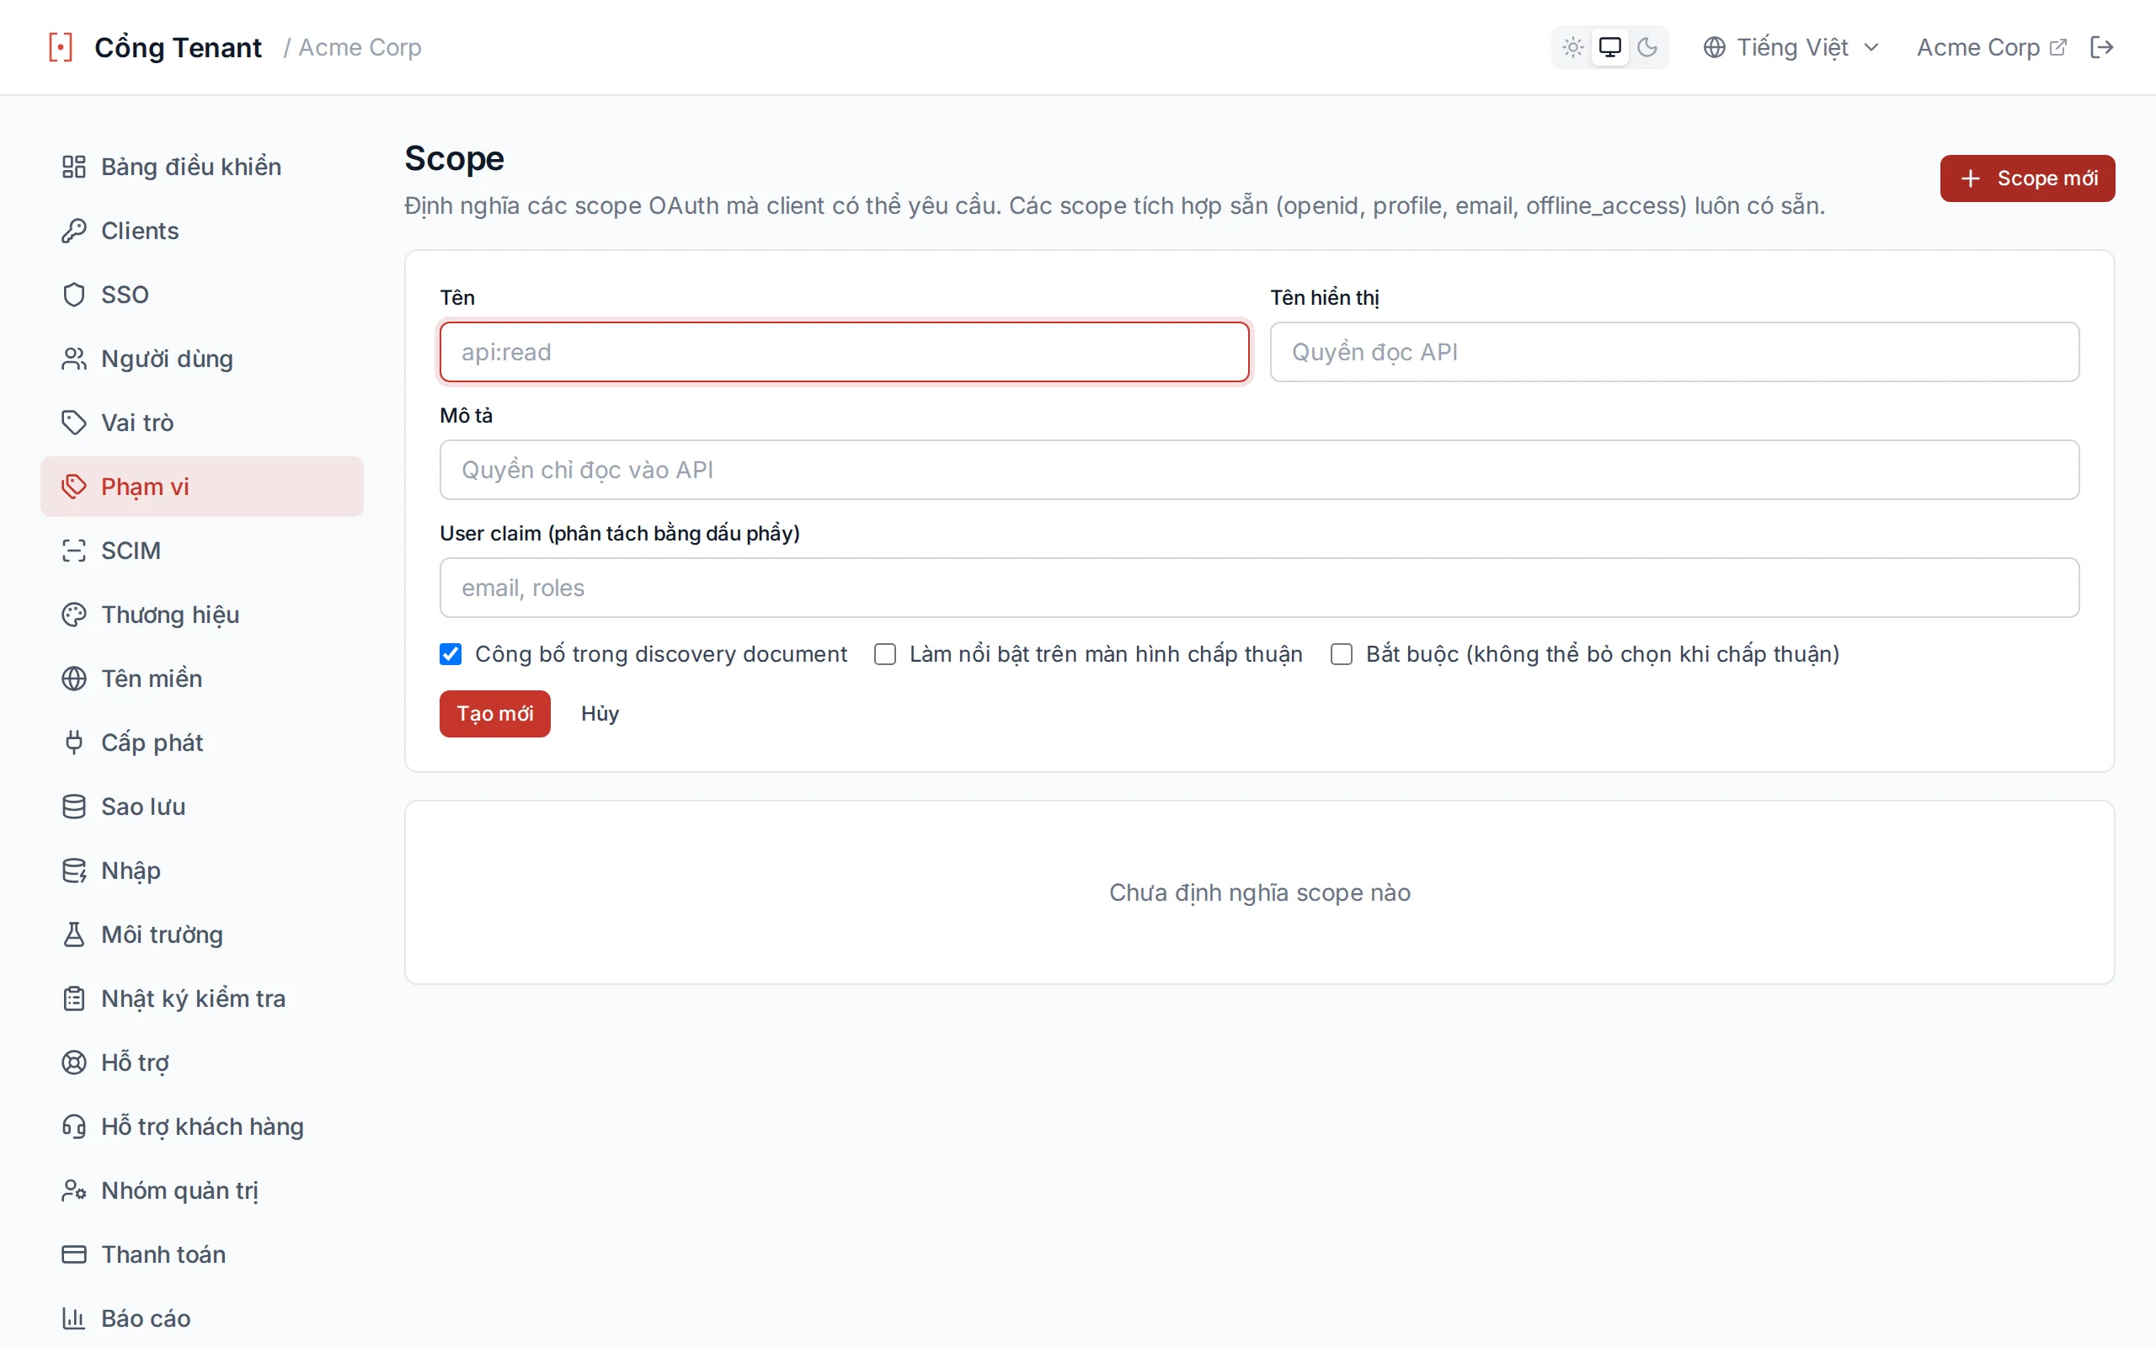Click the SSO shield icon
This screenshot has width=2156, height=1347.
[x=74, y=295]
